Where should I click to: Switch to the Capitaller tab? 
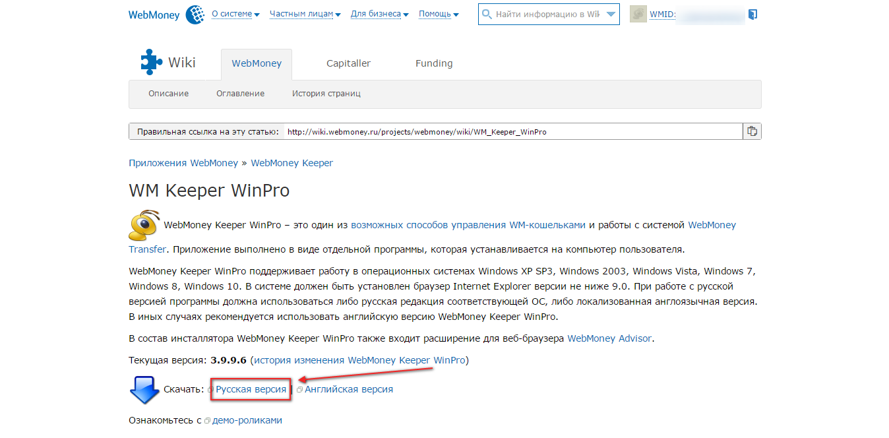tap(348, 64)
